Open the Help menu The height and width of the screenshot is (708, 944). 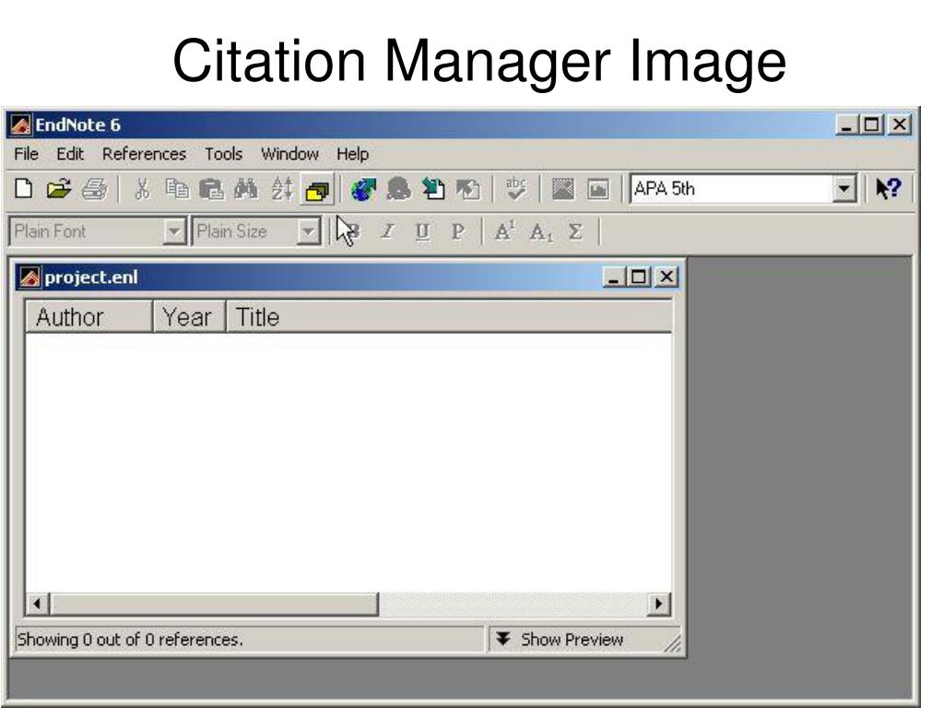[x=352, y=154]
